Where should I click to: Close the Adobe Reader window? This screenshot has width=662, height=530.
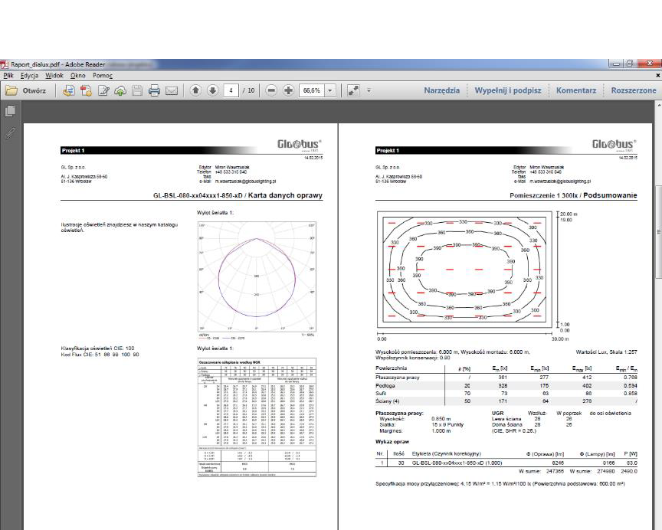pyautogui.click(x=650, y=64)
